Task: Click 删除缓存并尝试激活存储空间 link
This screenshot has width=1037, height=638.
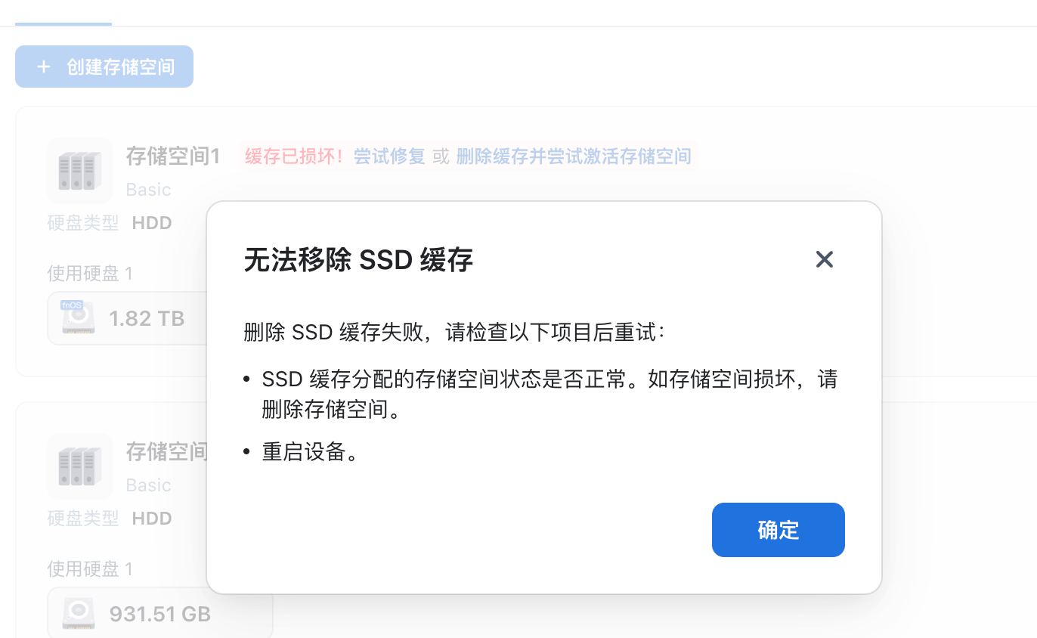Action: [x=574, y=156]
